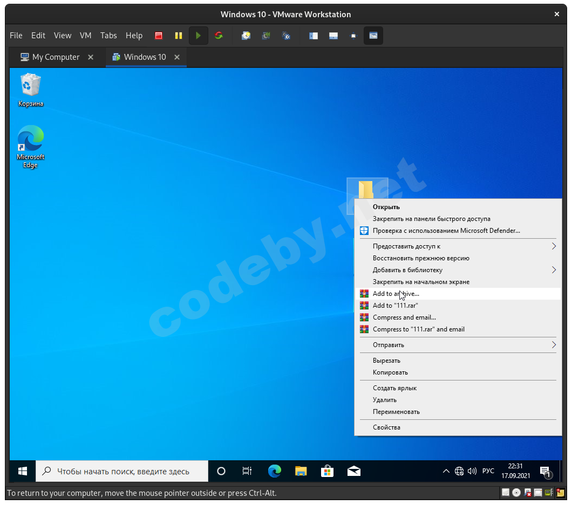Click the Windows taskbar search box
The width and height of the screenshot is (572, 505).
tap(122, 472)
